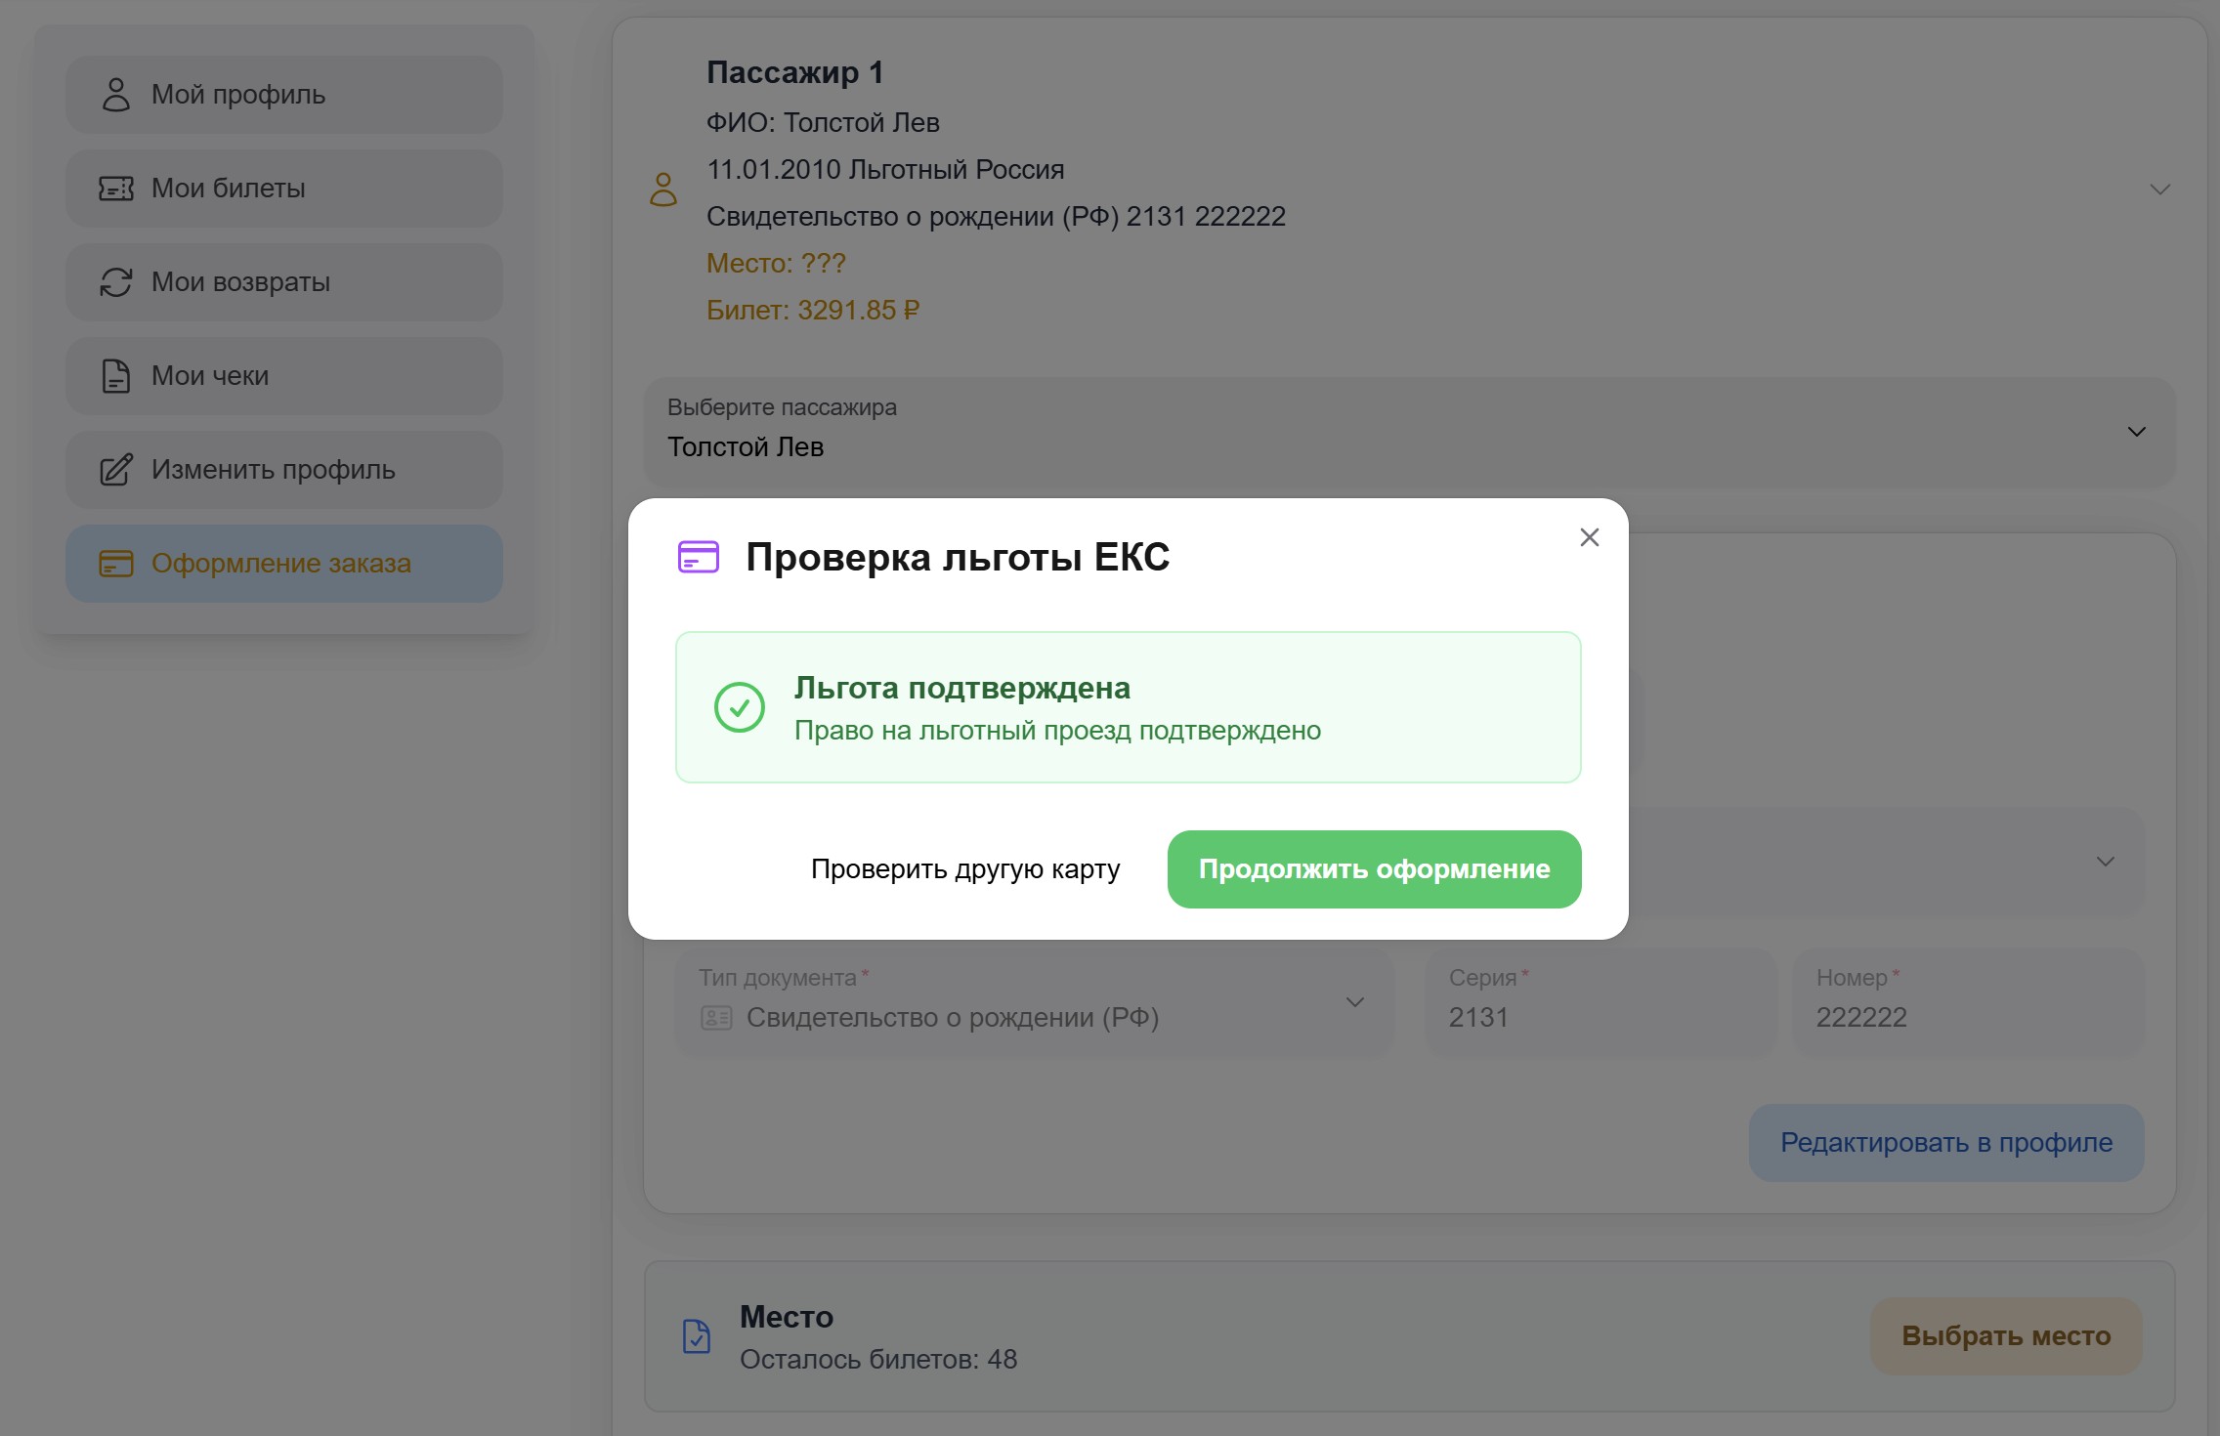Click Проверить другую карту
Screen dimensions: 2220x1436
[x=966, y=868]
